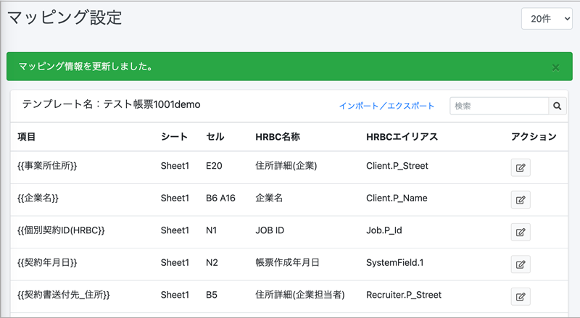The height and width of the screenshot is (318, 580).
Task: Click the HRBCエイリアス column header
Action: click(402, 137)
